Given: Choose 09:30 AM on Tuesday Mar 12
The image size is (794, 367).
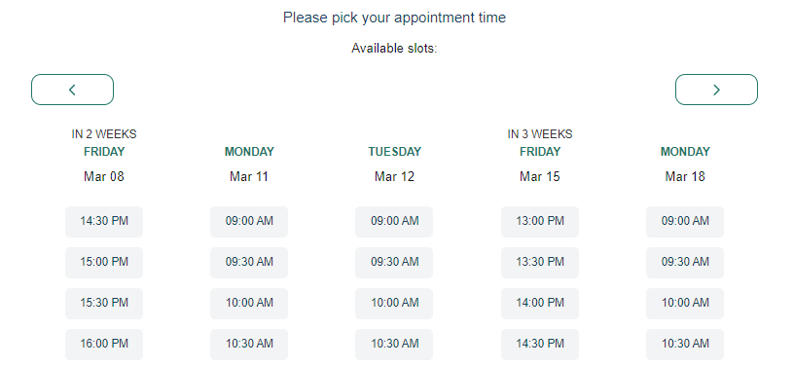Looking at the screenshot, I should coord(394,263).
